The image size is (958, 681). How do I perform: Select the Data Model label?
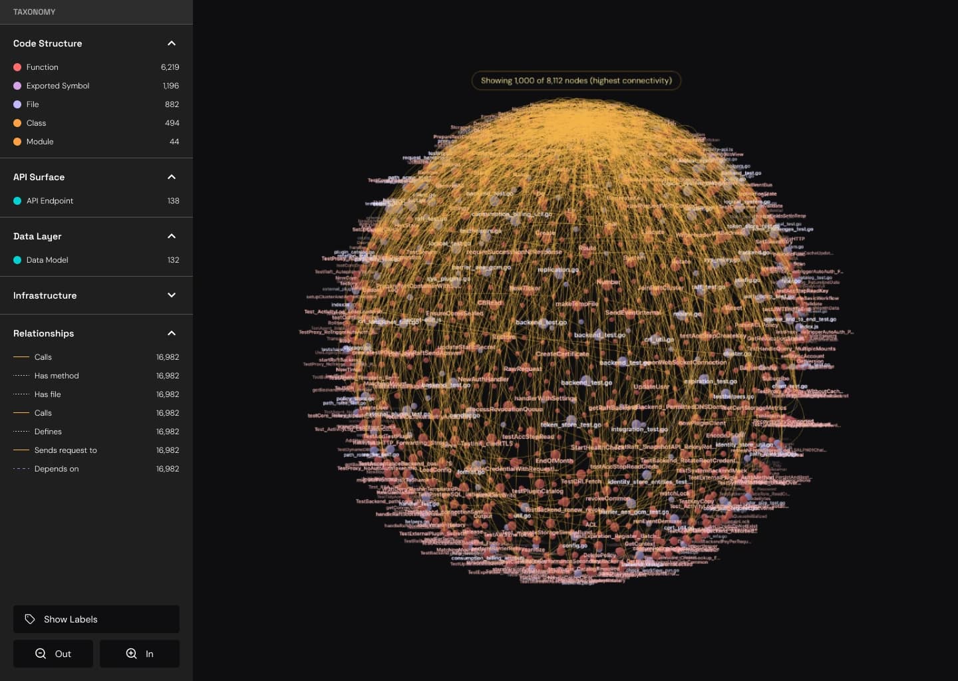[47, 260]
